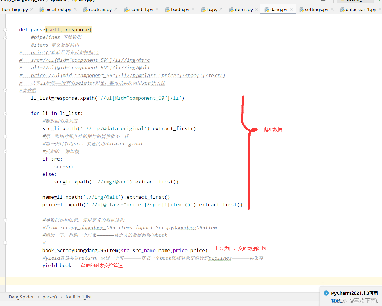
Task: Click the Python file icon on settings.py tab
Action: tap(302, 10)
